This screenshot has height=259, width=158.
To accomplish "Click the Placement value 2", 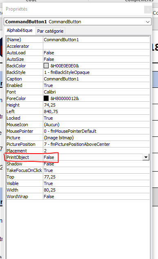I will 45,151.
